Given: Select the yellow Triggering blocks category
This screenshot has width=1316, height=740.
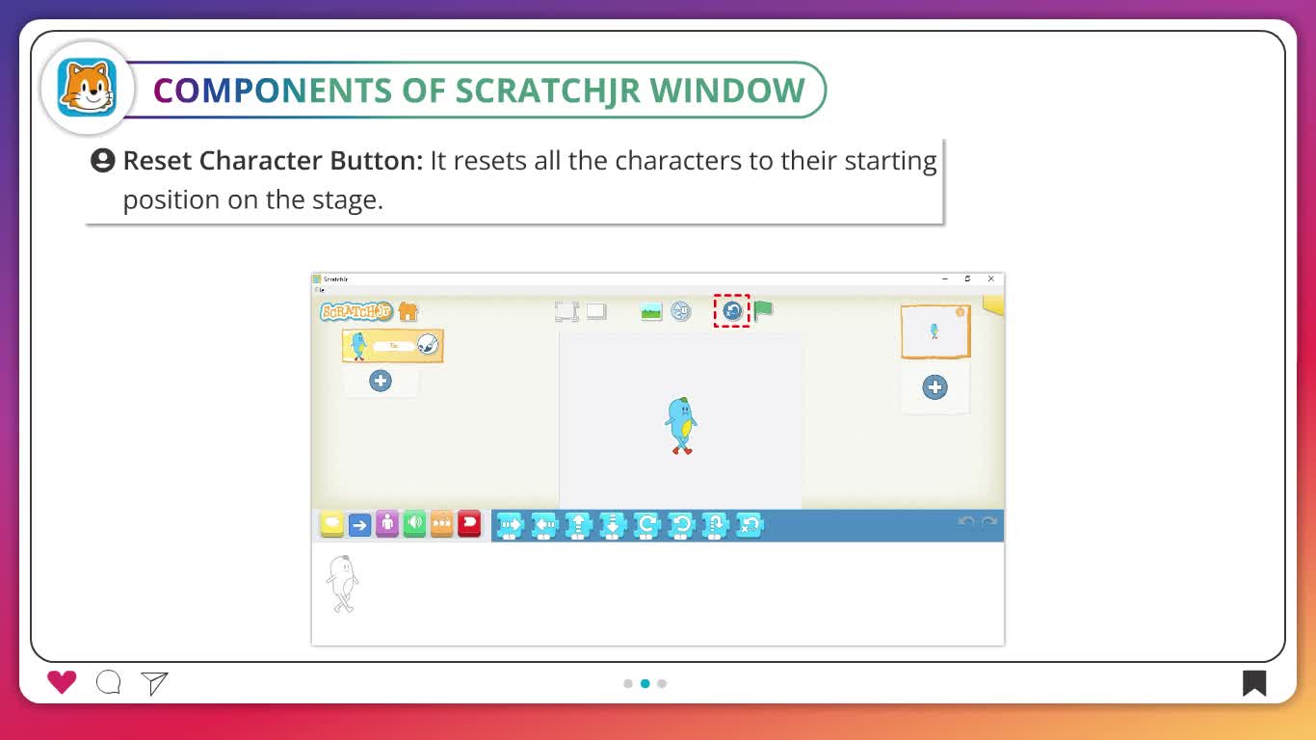Looking at the screenshot, I should click(x=332, y=524).
